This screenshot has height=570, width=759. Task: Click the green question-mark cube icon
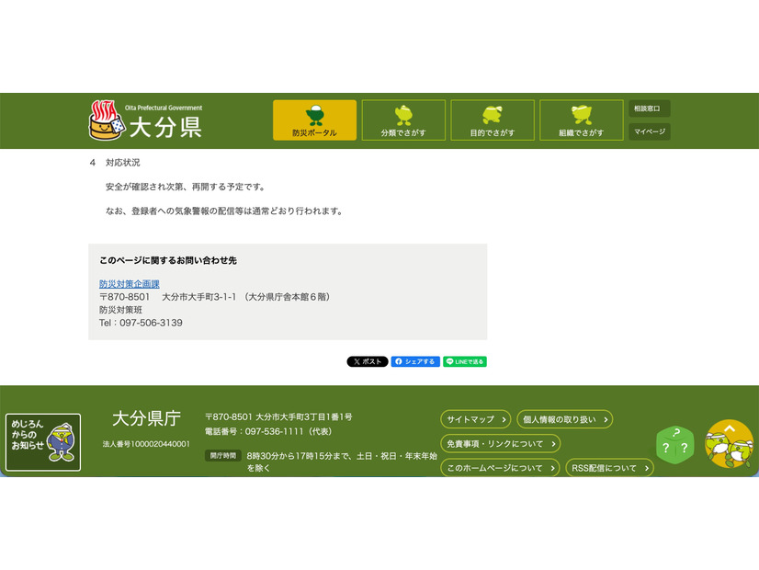click(675, 445)
